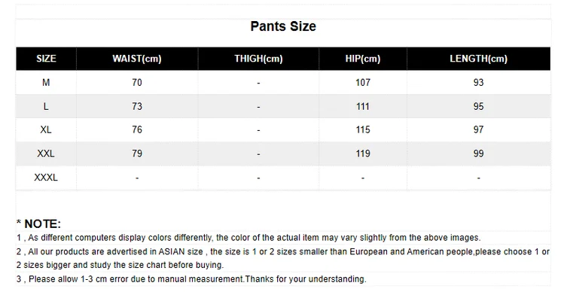Click the "Pants Size" title
The width and height of the screenshot is (570, 301).
283,26
